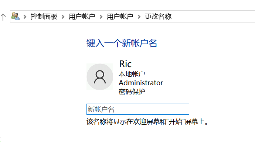Open the 用户帐户 breadcrumb directly before 更改名称

coord(120,17)
